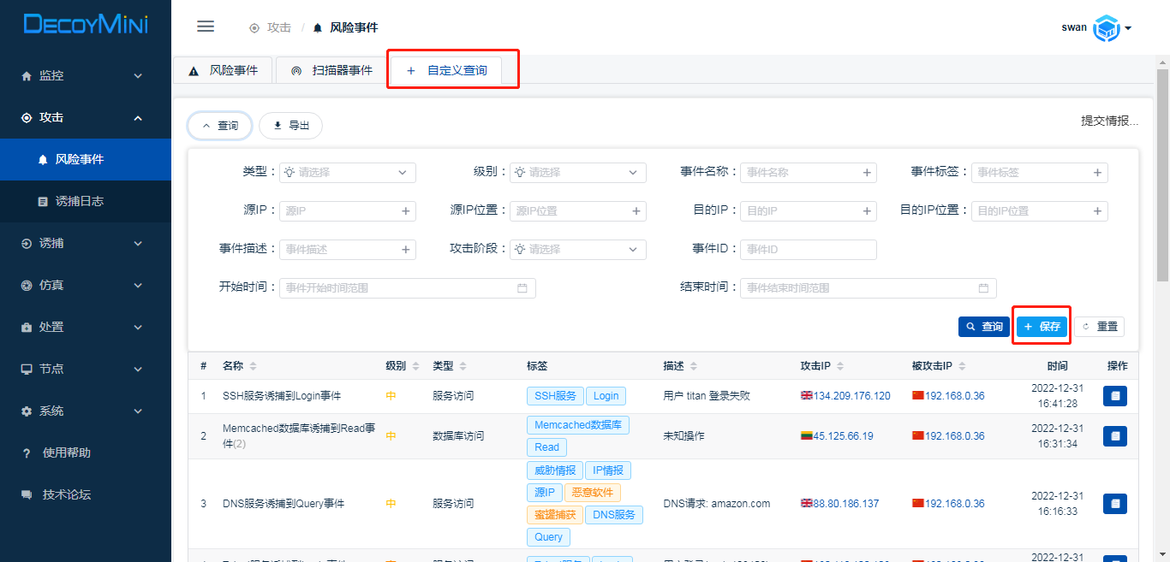The width and height of the screenshot is (1170, 562).
Task: Open the 类型 dropdown
Action: pyautogui.click(x=347, y=173)
